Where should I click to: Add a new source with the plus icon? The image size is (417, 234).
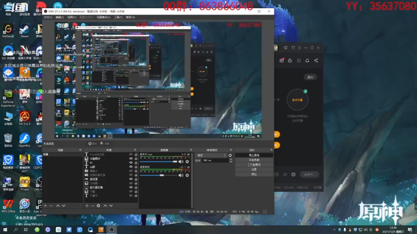(x=87, y=205)
